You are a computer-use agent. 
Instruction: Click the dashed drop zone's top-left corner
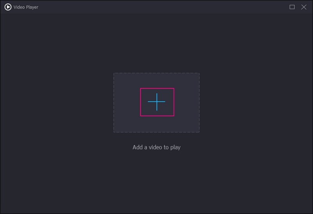114,74
